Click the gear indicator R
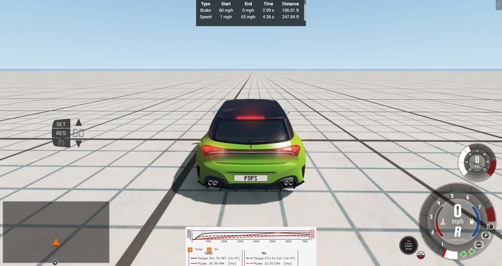This screenshot has height=266, width=502. [x=458, y=232]
